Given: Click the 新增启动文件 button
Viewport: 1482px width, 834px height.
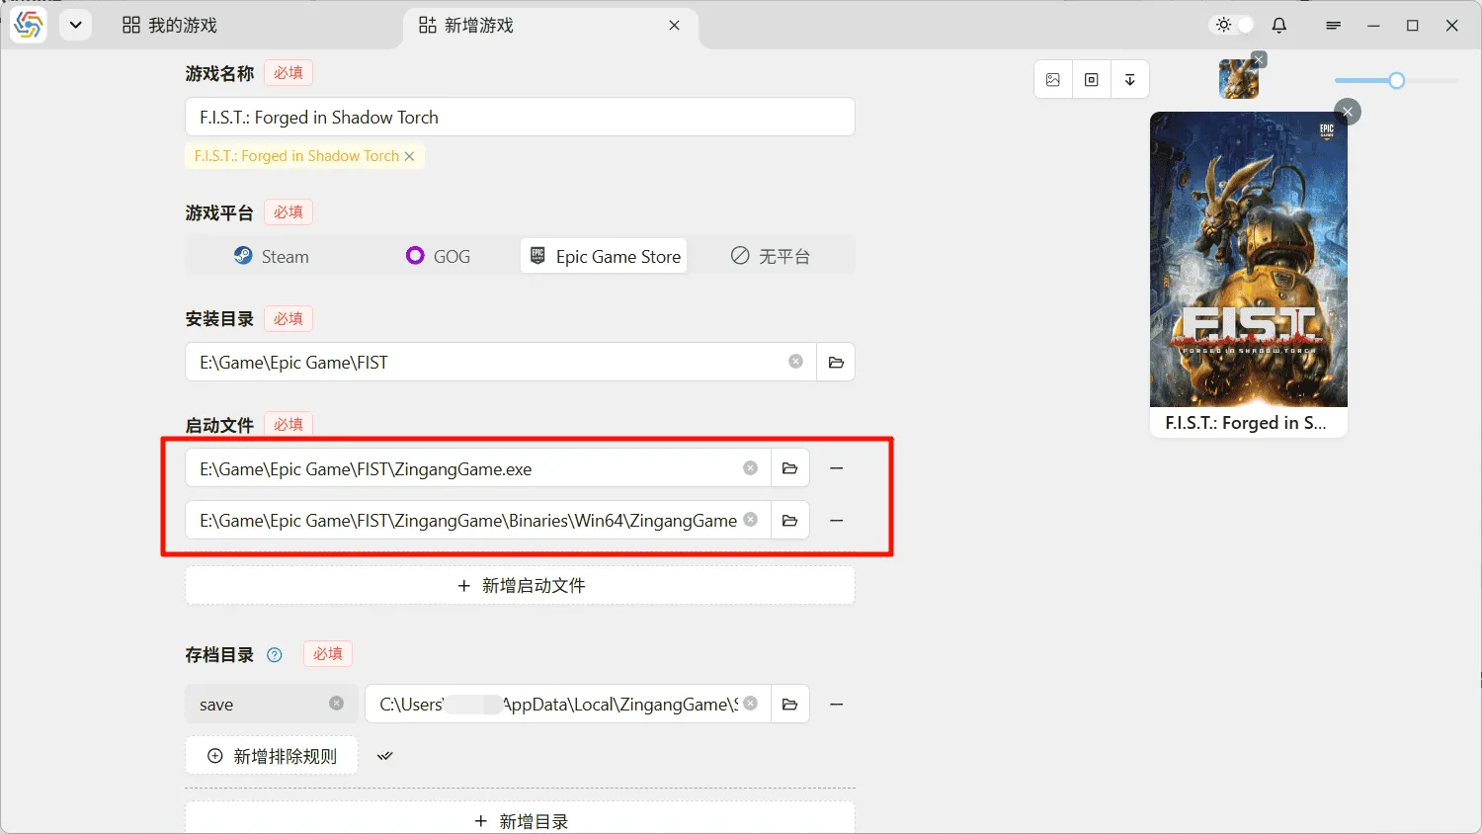Looking at the screenshot, I should (x=521, y=586).
